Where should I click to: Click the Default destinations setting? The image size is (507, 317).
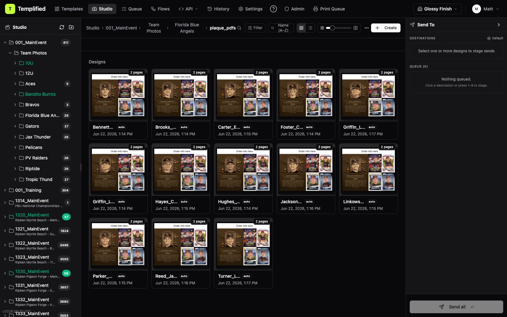pos(495,38)
